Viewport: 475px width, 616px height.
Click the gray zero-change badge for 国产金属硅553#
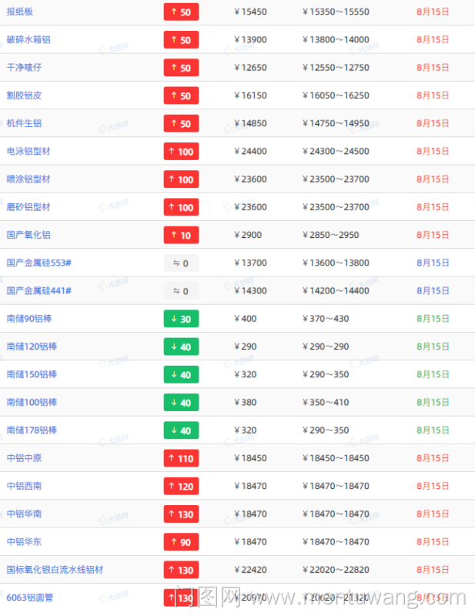[x=181, y=263]
